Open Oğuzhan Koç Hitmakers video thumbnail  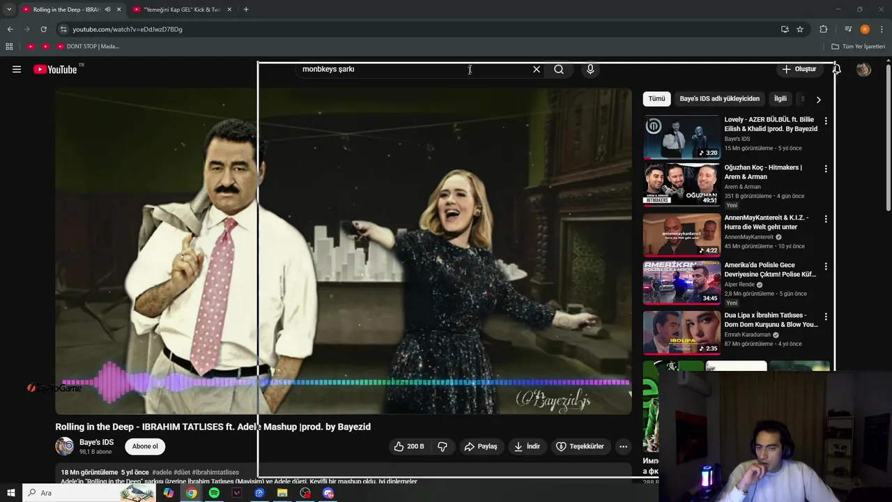click(x=682, y=185)
